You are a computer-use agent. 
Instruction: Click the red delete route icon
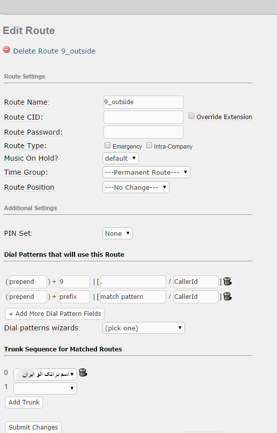pyautogui.click(x=6, y=50)
